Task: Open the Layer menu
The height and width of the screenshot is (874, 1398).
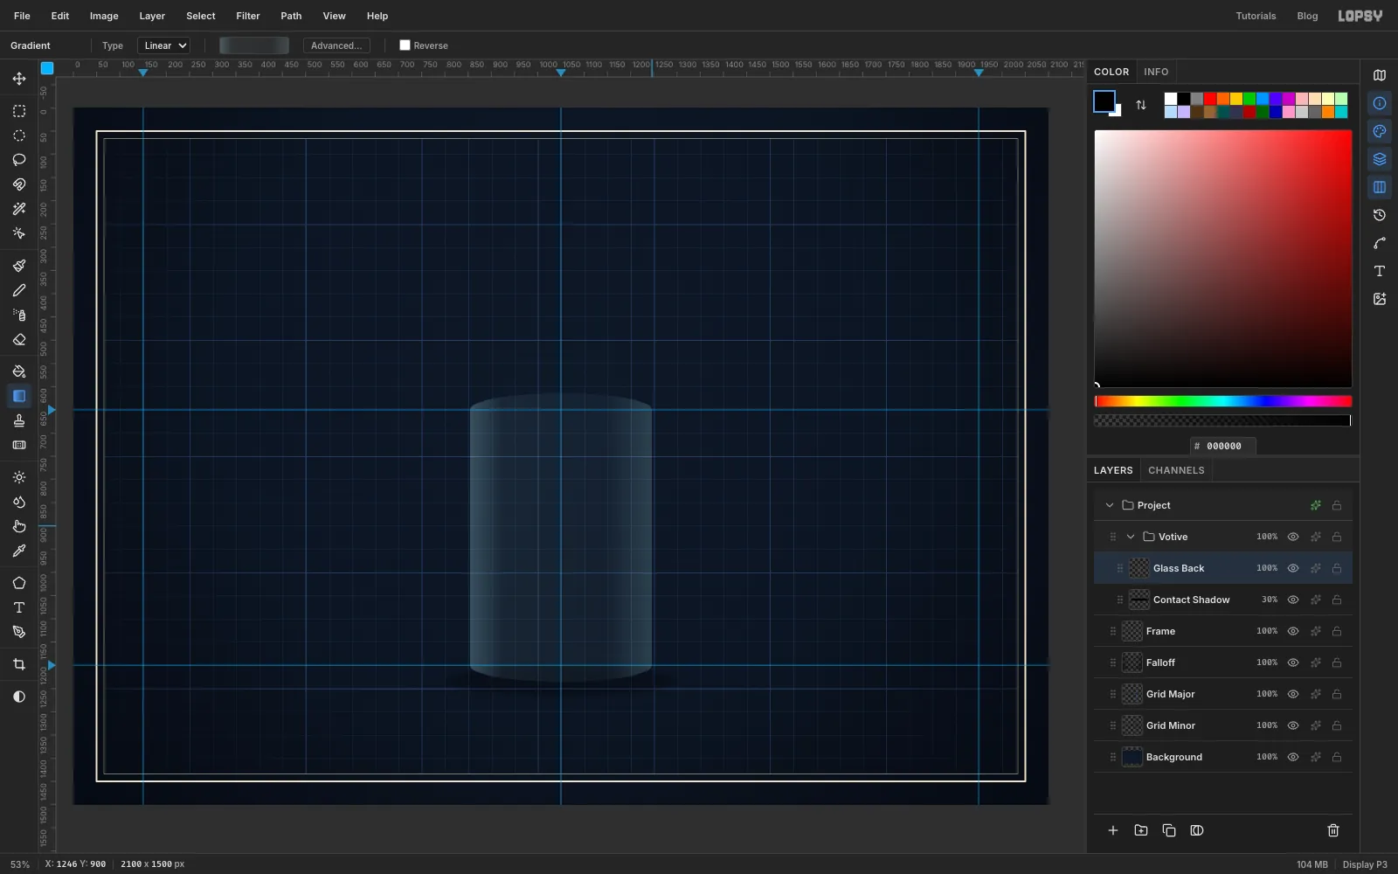Action: click(x=152, y=16)
